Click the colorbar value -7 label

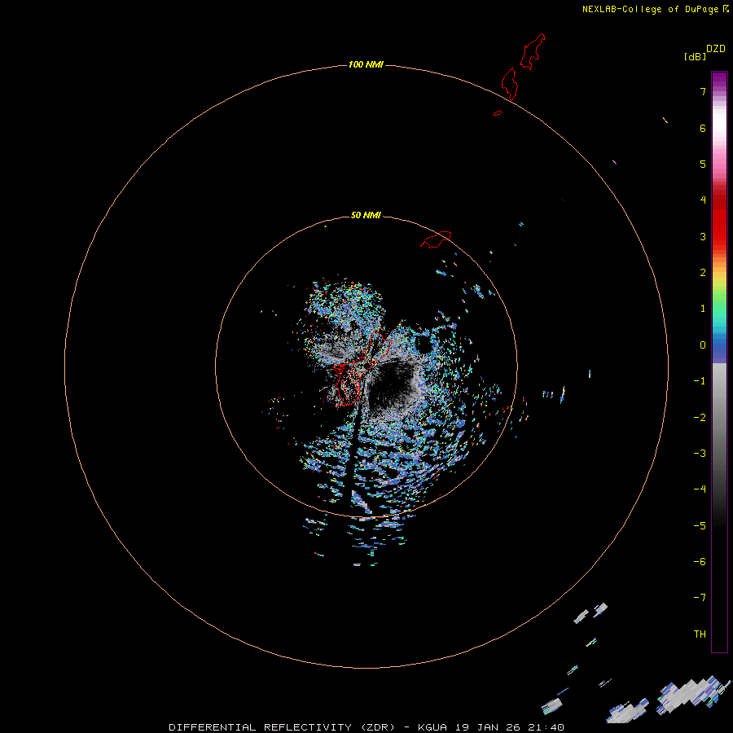pyautogui.click(x=700, y=598)
